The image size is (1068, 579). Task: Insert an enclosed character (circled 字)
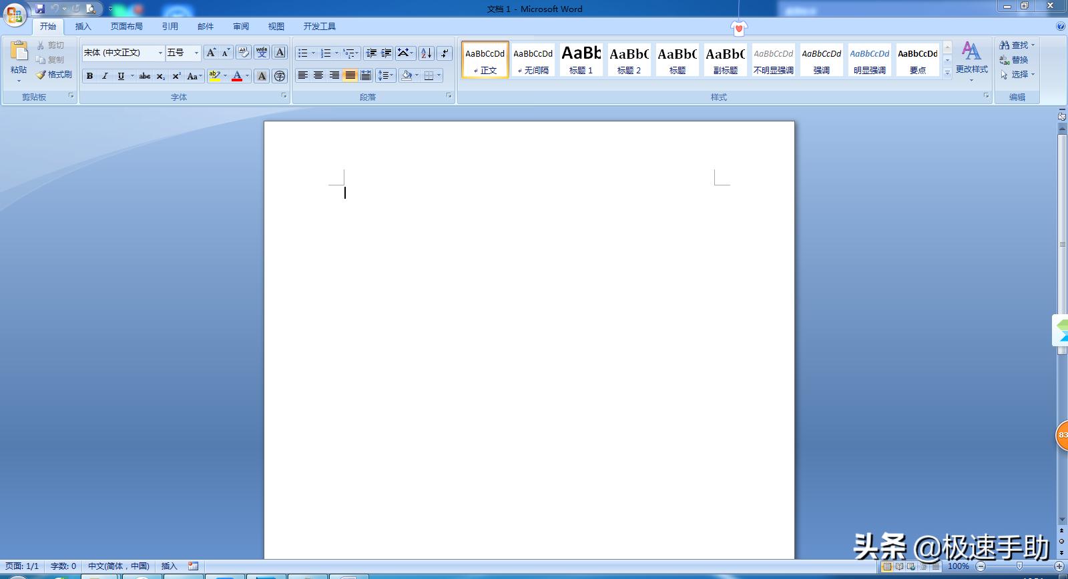click(x=280, y=76)
